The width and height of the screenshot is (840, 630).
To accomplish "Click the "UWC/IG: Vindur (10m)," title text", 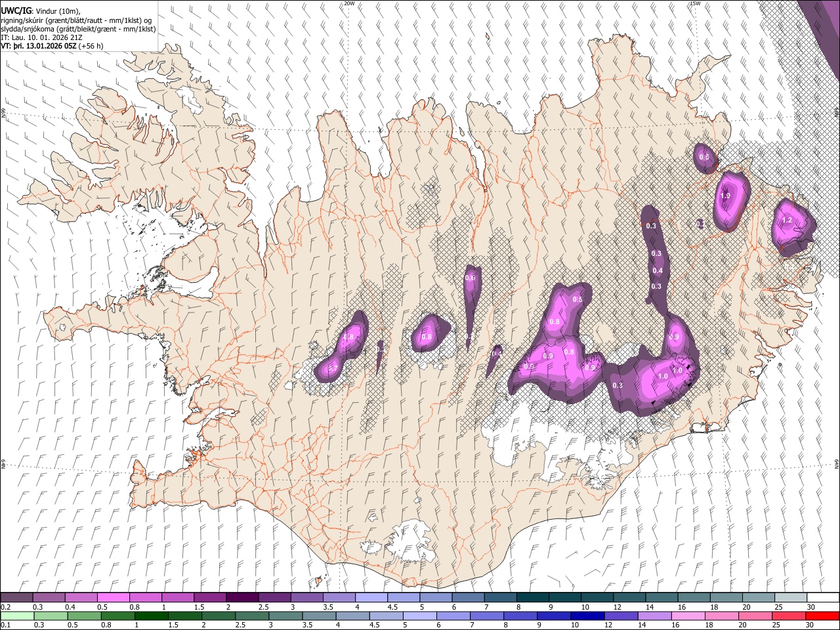I will (41, 11).
